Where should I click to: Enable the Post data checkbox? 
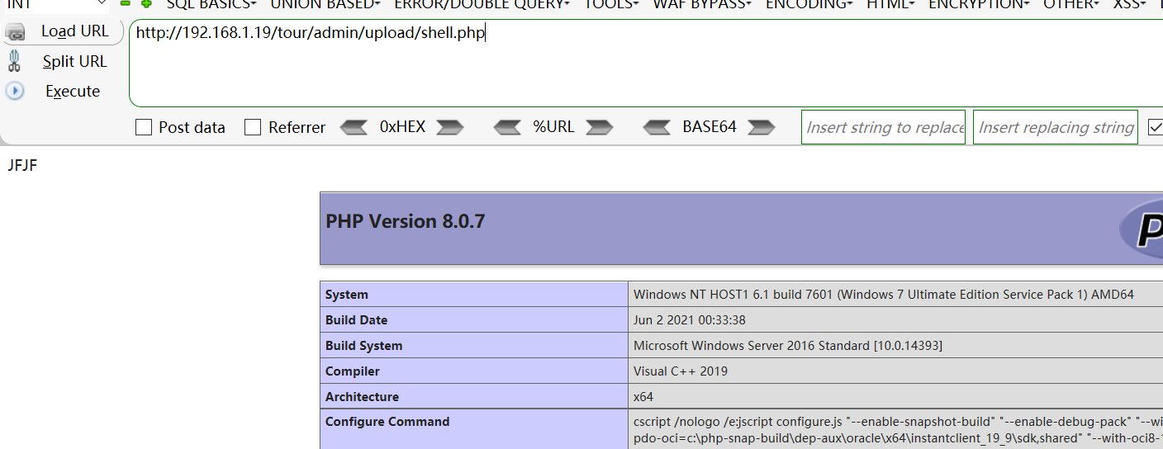tap(144, 127)
